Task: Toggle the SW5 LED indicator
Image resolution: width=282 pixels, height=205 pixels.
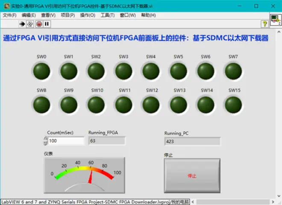Action: point(179,71)
